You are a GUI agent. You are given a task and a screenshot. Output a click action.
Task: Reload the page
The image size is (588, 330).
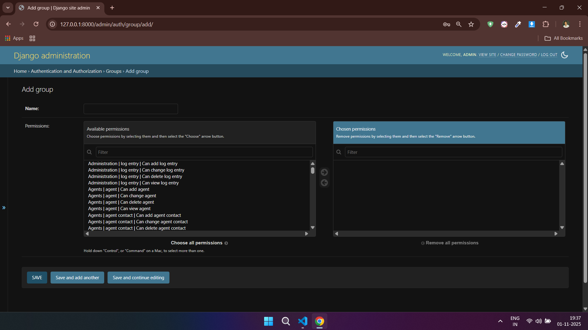pos(36,24)
